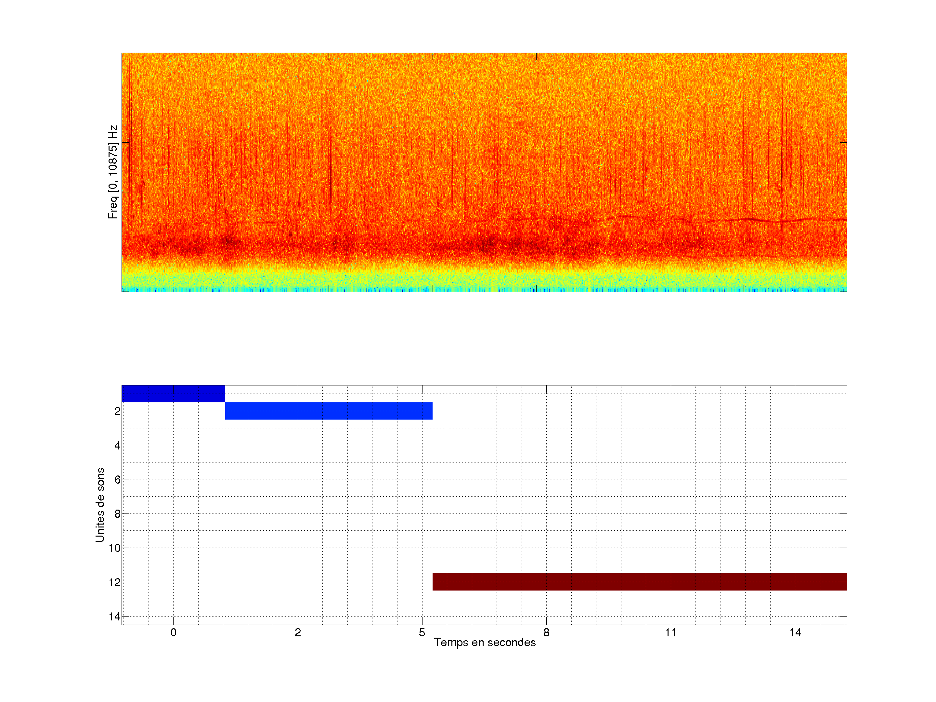Image resolution: width=936 pixels, height=702 pixels.
Task: Click the 'Unites de sons' axis label
Action: [x=100, y=505]
